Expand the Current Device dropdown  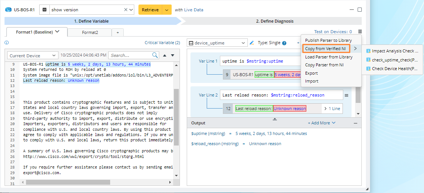coord(33,56)
